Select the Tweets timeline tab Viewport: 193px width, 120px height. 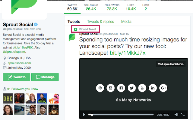(74, 22)
